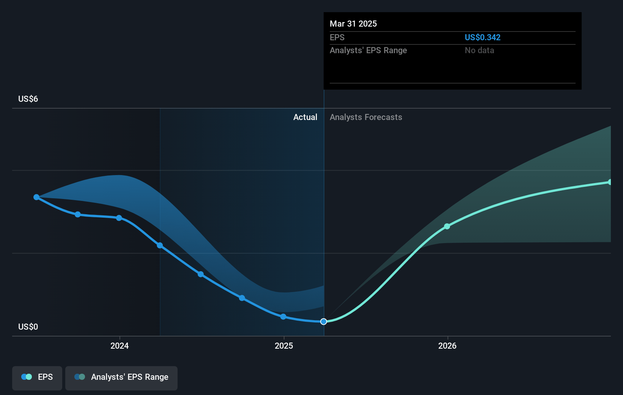
Task: Select the first EPS data point on the line
Action: coord(36,197)
